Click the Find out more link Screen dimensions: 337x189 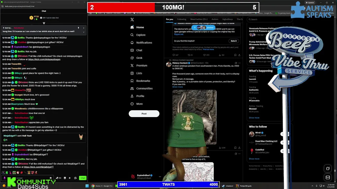[208, 49]
